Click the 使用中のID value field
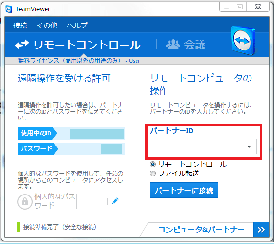The image size is (274, 244). [97, 134]
